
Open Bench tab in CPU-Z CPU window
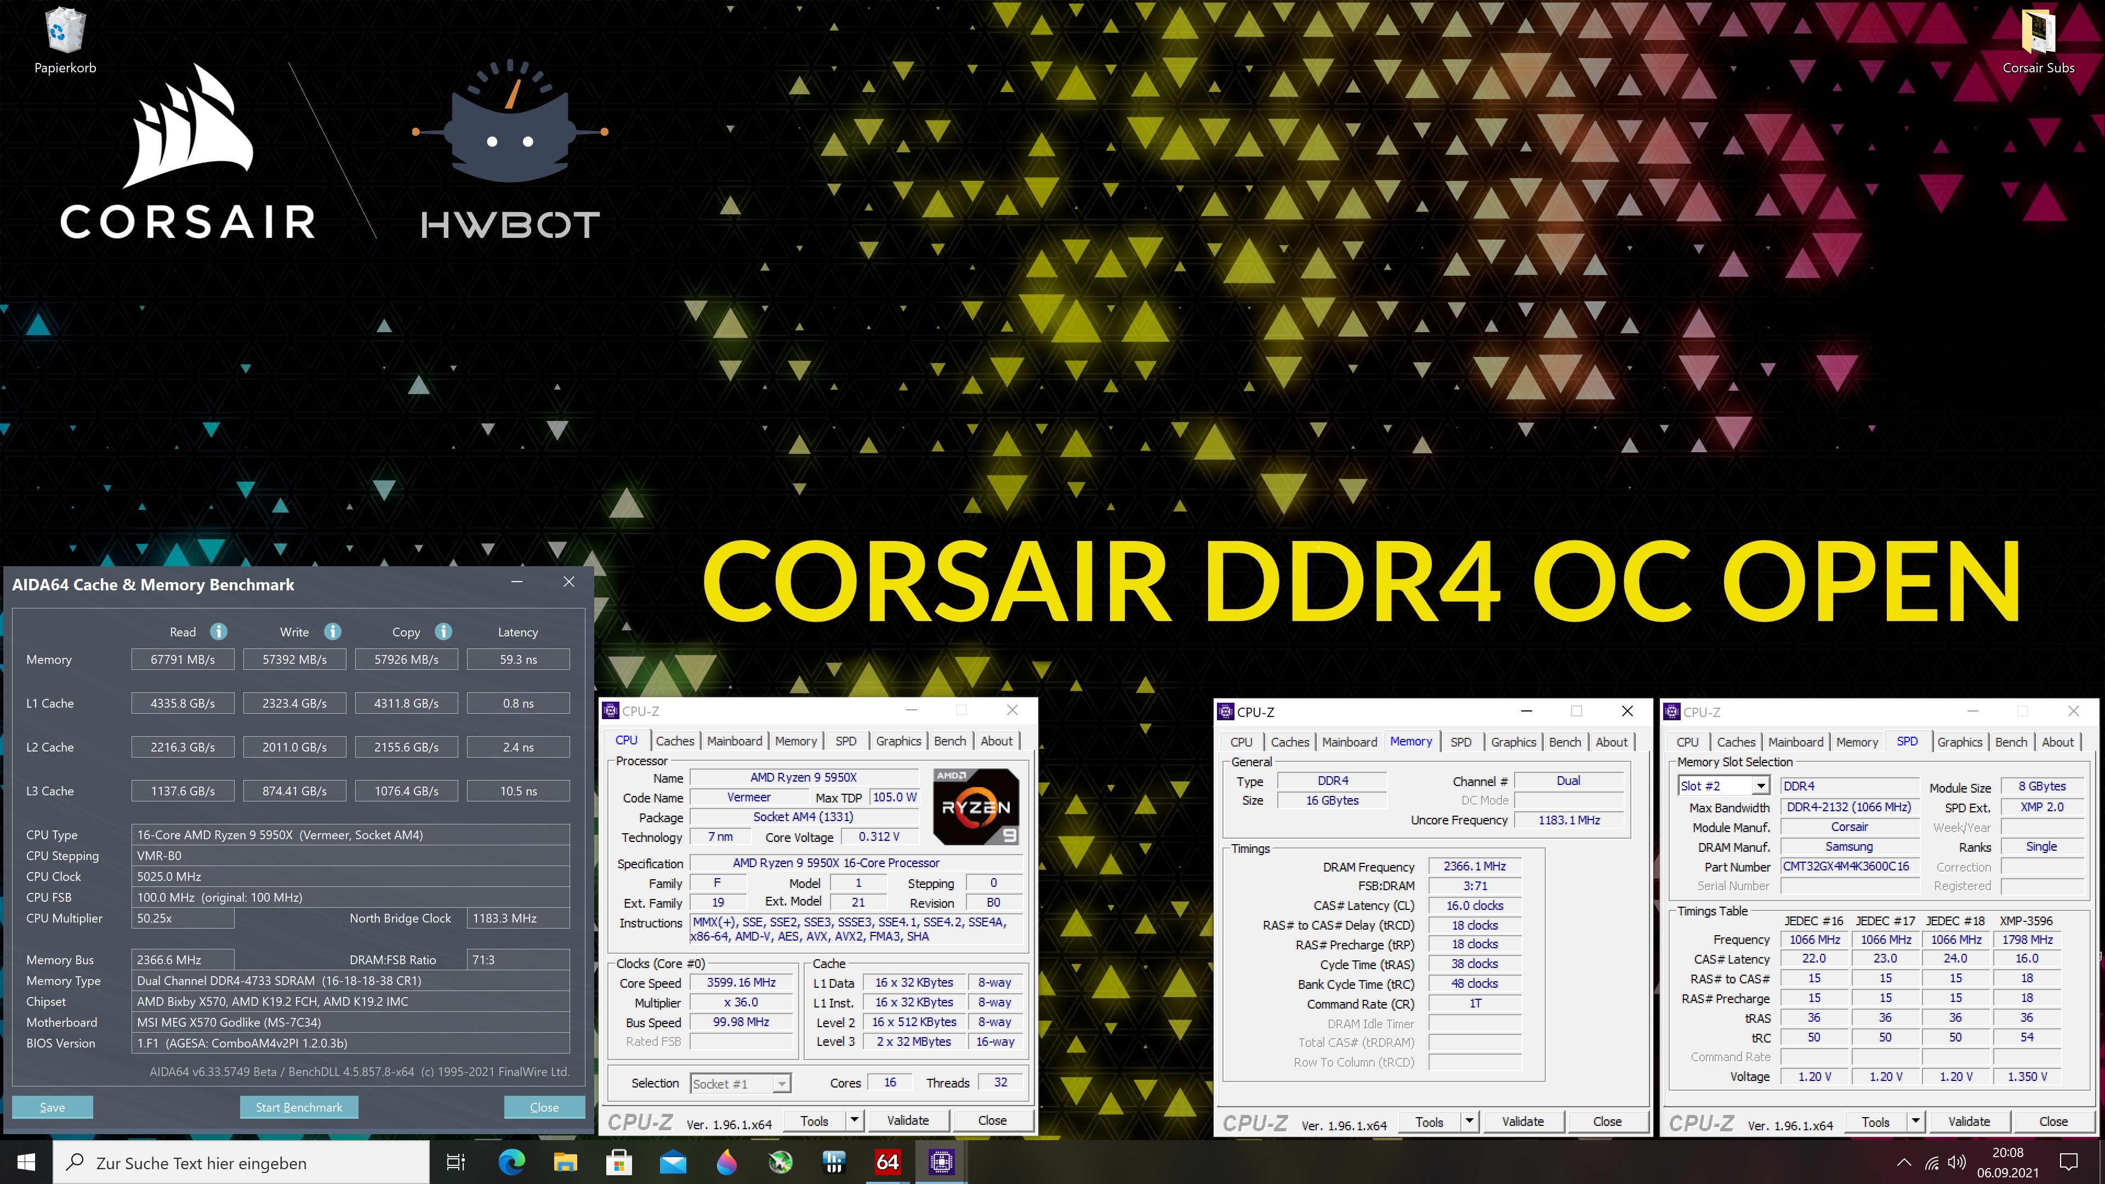coord(949,741)
